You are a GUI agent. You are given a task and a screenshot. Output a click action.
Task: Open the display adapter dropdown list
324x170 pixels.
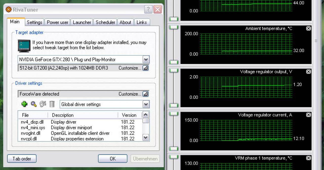pyautogui.click(x=146, y=60)
